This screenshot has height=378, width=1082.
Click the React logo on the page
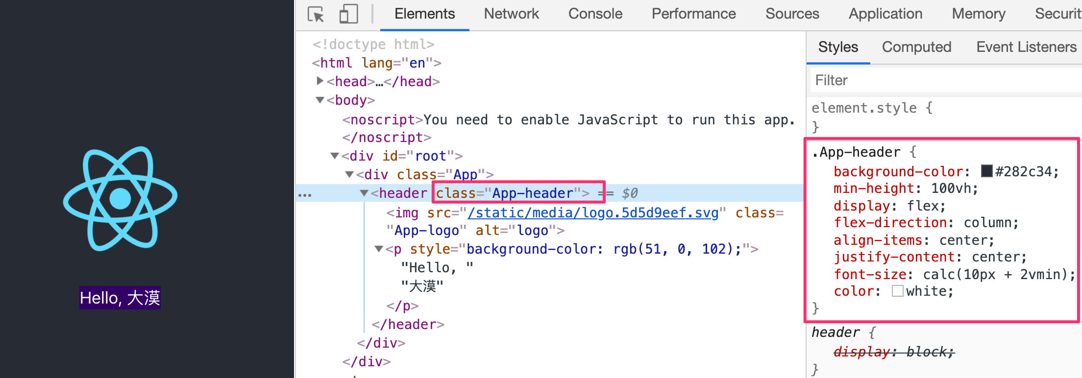pyautogui.click(x=121, y=198)
